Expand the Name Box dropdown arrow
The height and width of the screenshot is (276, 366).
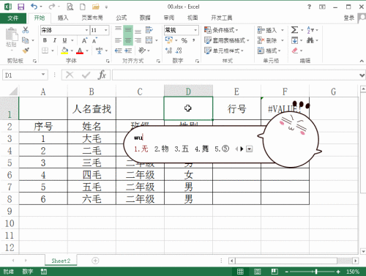[43, 75]
